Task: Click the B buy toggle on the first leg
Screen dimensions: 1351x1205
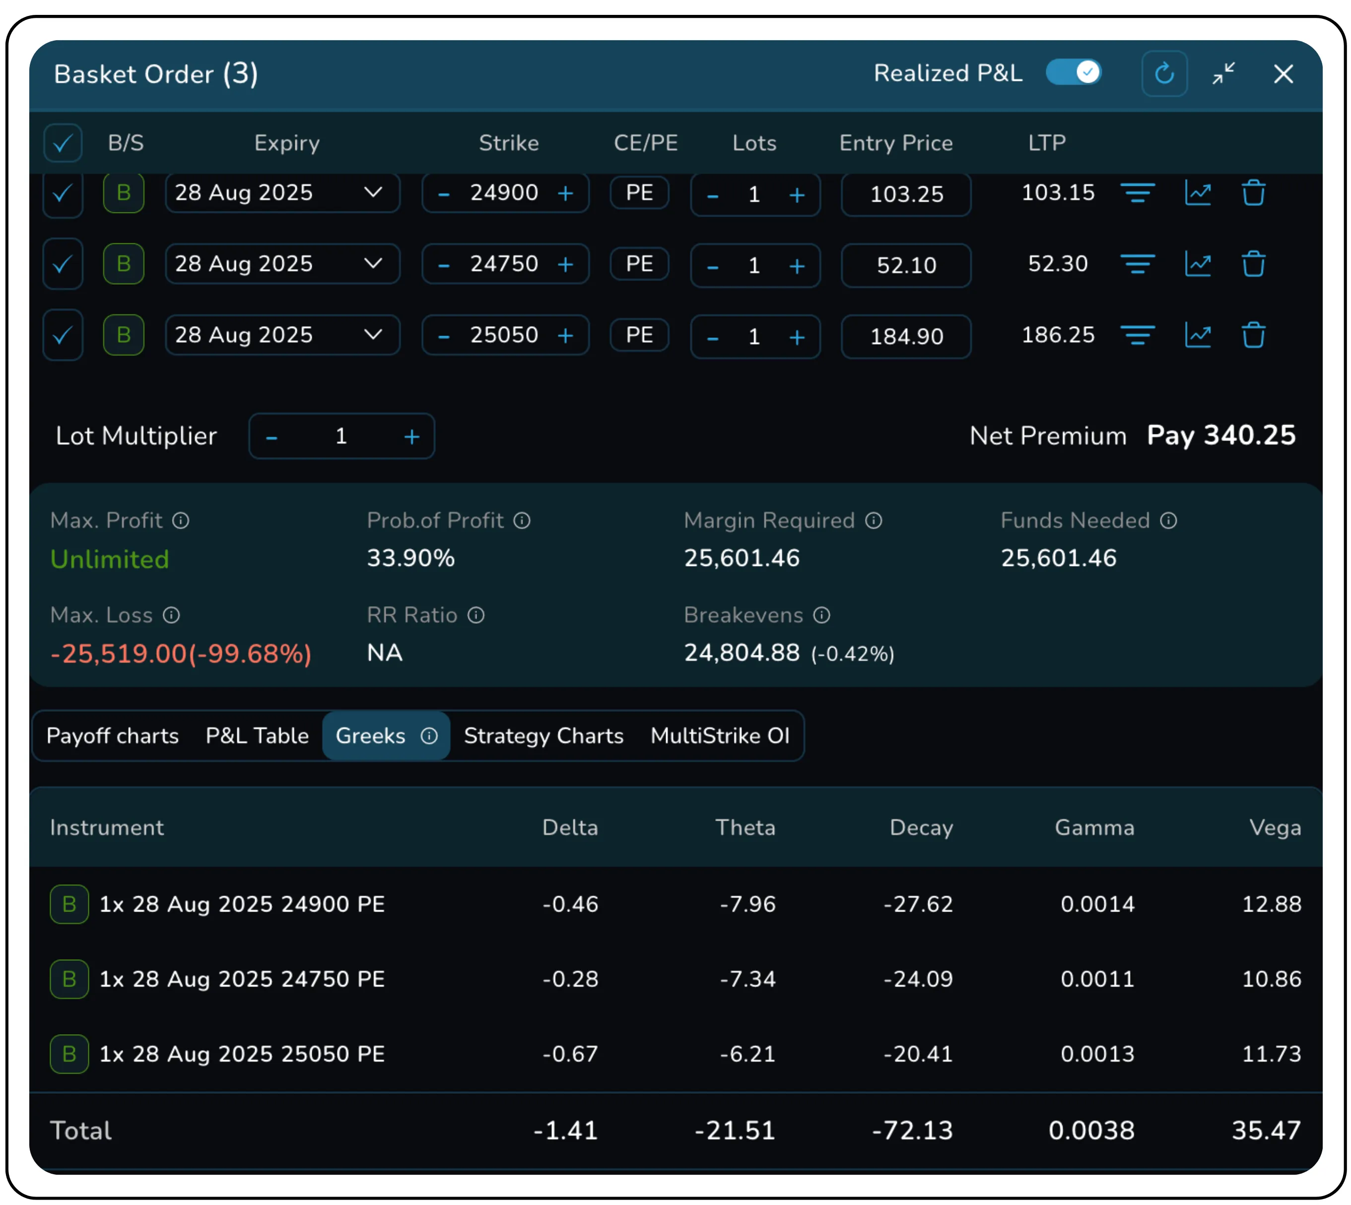Action: (x=123, y=193)
